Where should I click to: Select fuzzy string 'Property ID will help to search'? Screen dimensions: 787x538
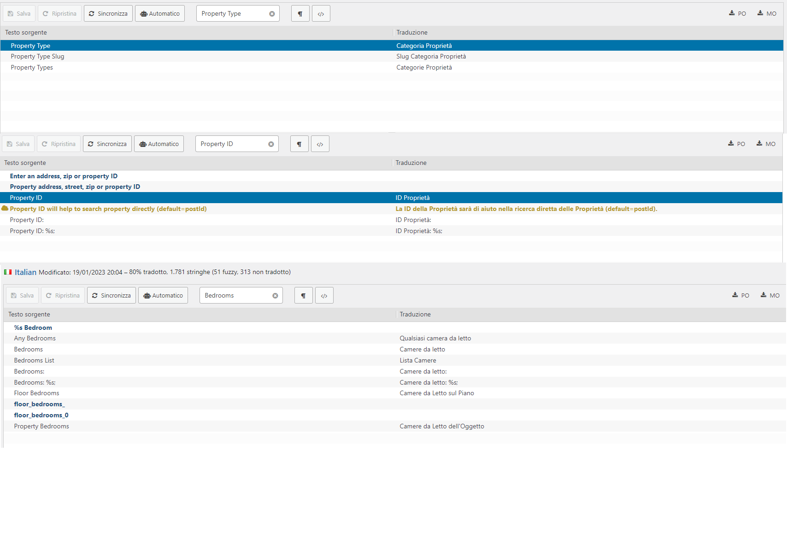tap(108, 209)
